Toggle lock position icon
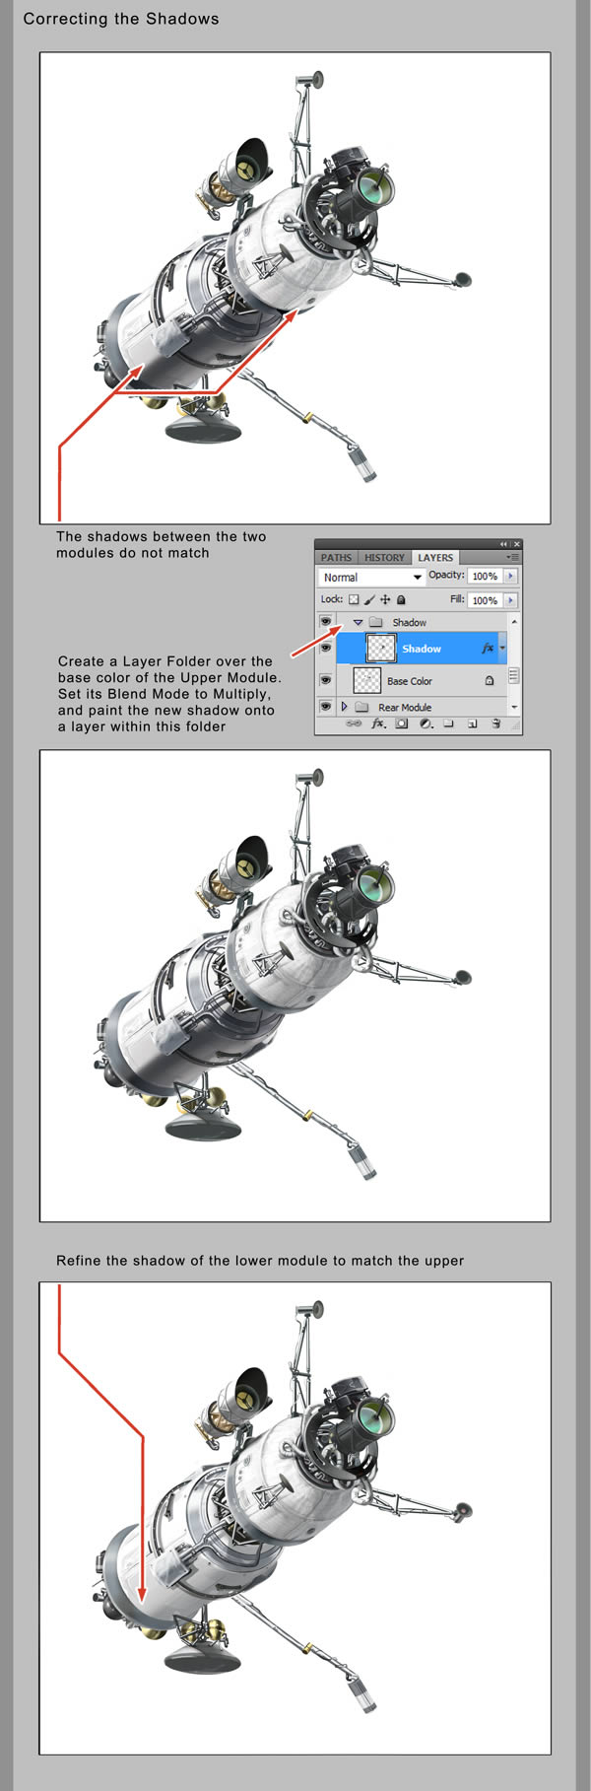The height and width of the screenshot is (1791, 591). 385,599
